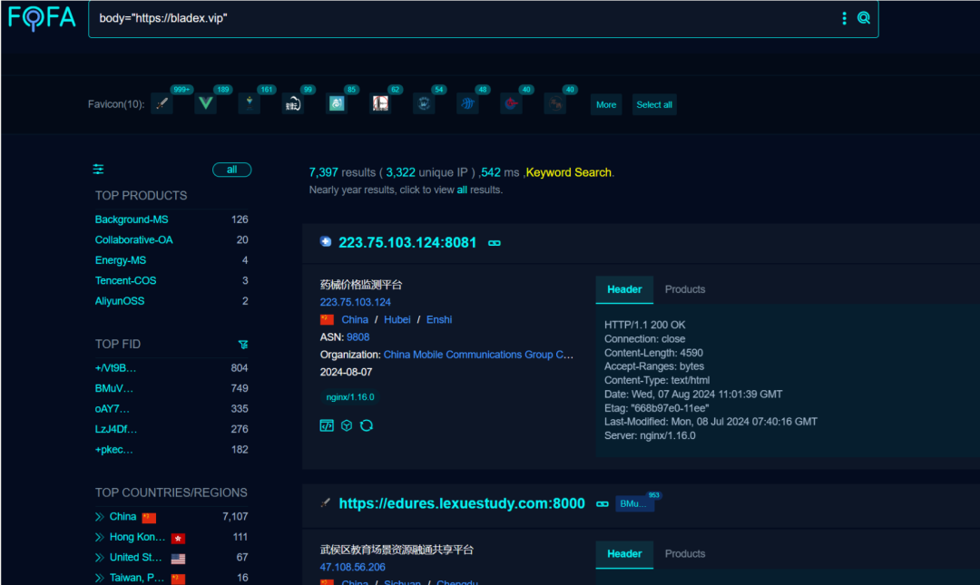Toggle the 'all' pill in sidebar
Screen dimensions: 980x585
[x=232, y=170]
